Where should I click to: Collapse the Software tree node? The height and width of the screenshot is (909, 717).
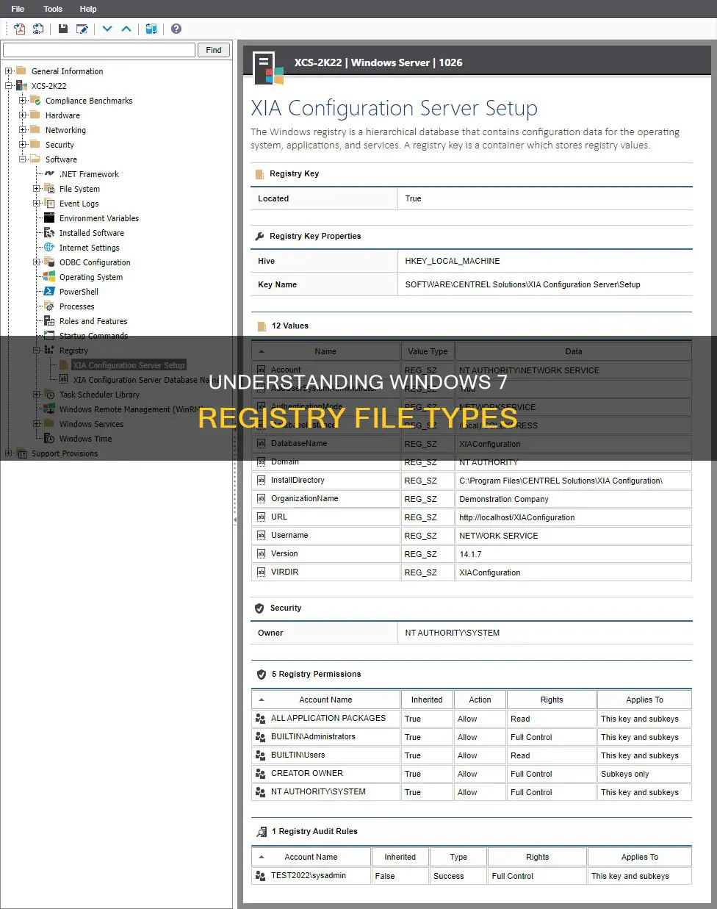point(23,159)
